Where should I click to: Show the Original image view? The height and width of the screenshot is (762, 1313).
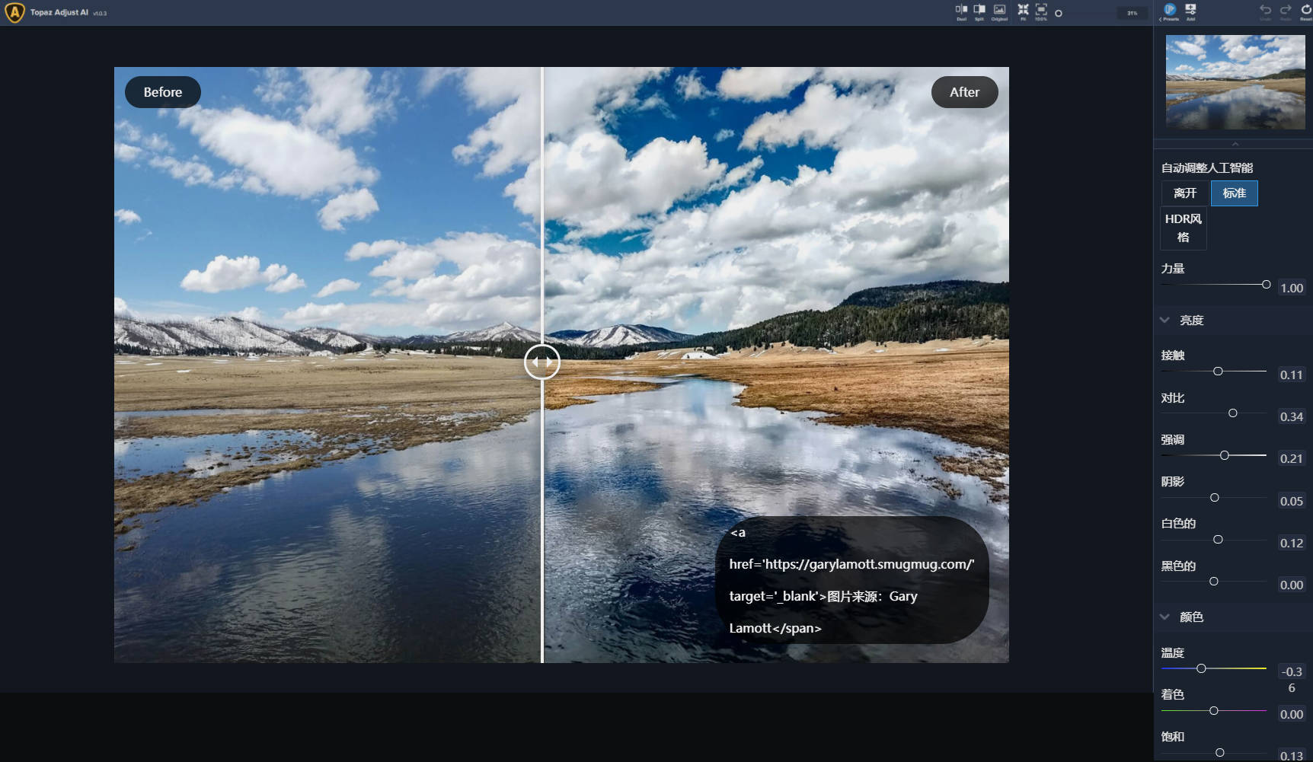point(999,11)
